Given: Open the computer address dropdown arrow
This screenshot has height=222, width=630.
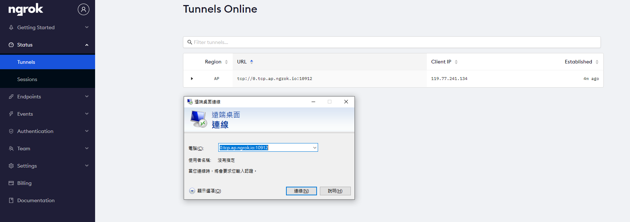Looking at the screenshot, I should click(314, 148).
